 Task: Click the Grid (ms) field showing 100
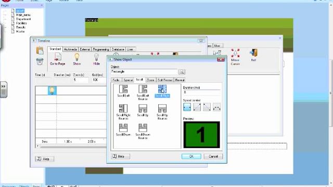[x=99, y=80]
